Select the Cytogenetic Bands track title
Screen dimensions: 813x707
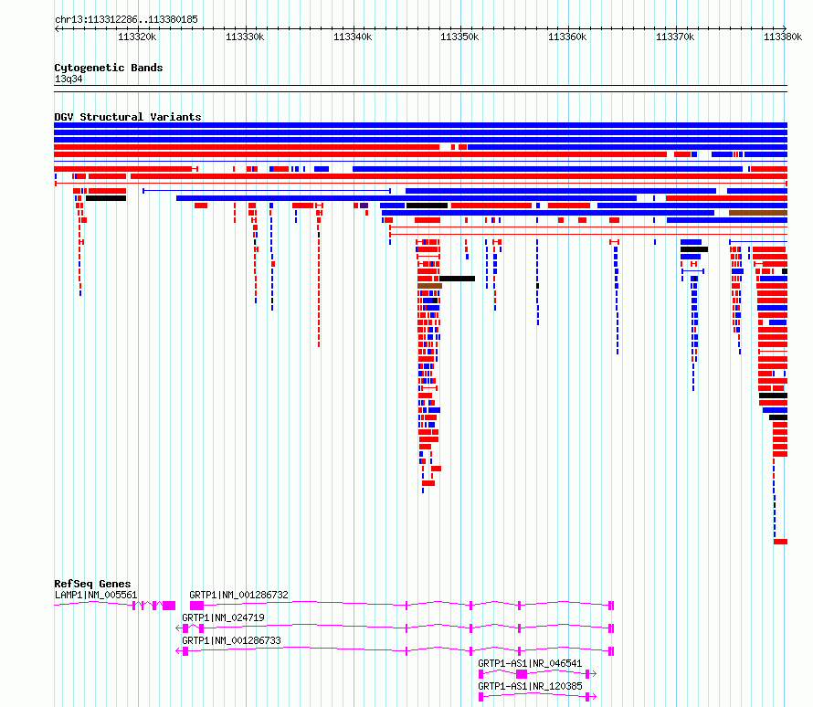point(109,68)
